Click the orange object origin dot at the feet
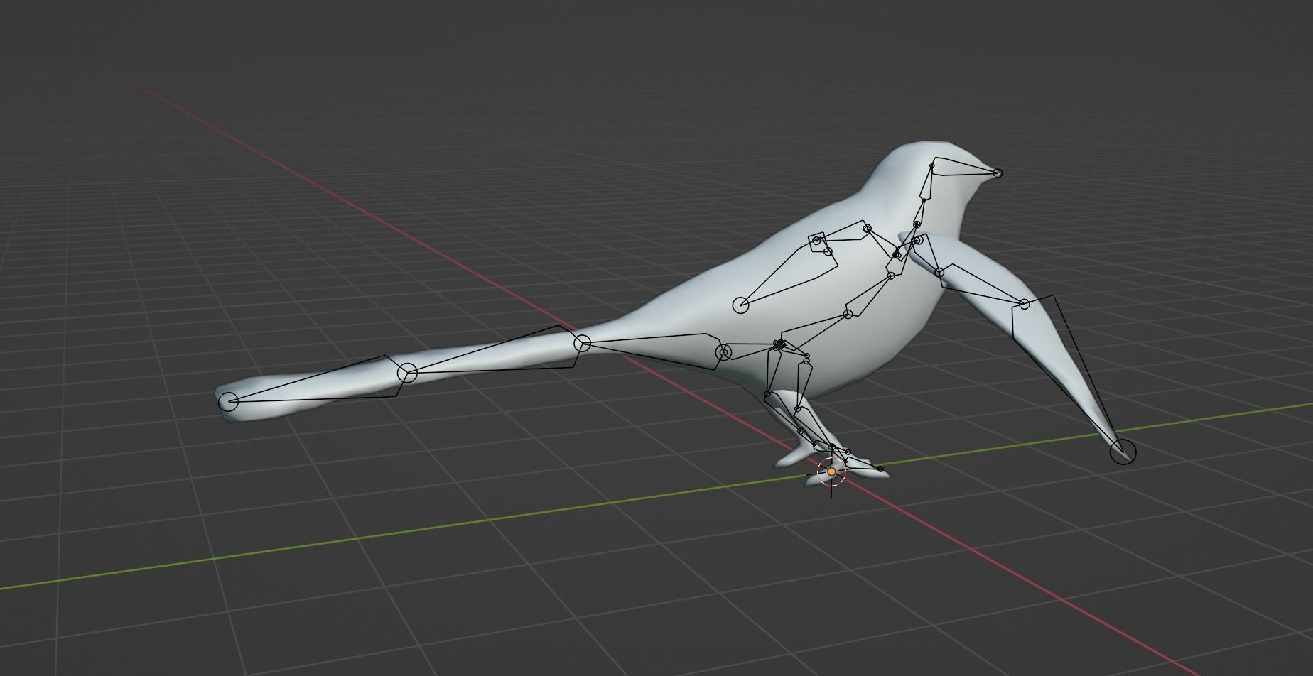Viewport: 1313px width, 676px height. pos(831,471)
